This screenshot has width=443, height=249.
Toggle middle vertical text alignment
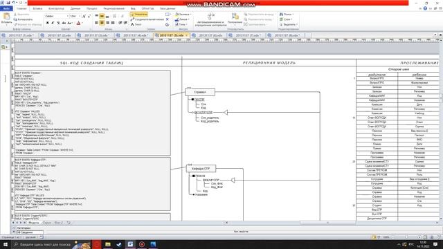tap(102, 17)
